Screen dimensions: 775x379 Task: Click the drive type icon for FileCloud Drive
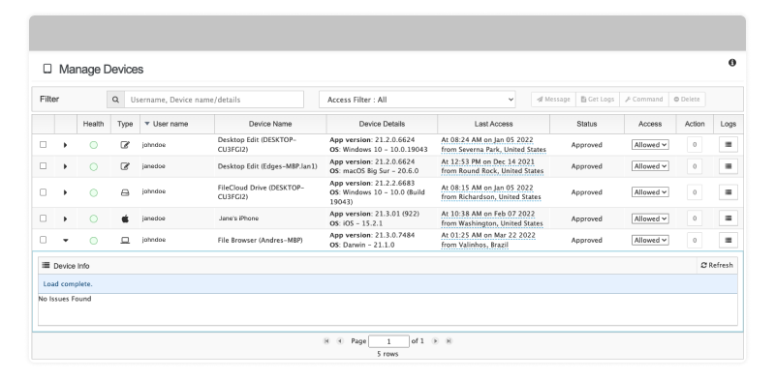125,192
